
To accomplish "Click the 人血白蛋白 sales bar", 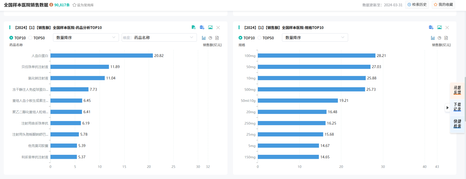I will (101, 55).
